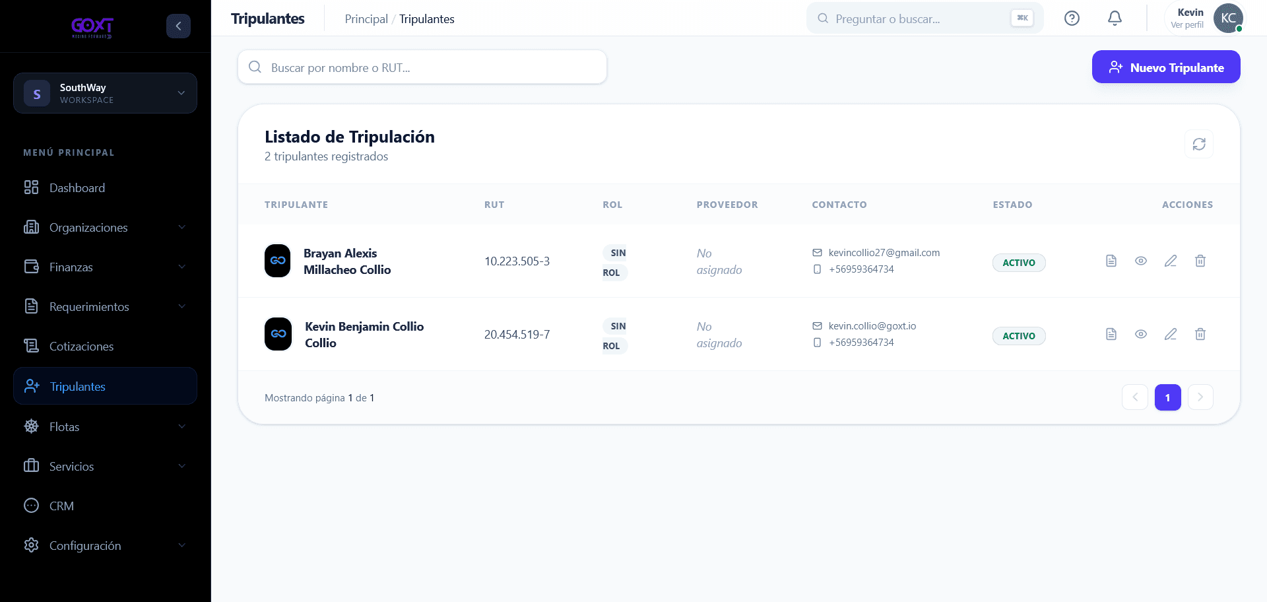The width and height of the screenshot is (1267, 602).
Task: Open the help question-mark icon
Action: tap(1072, 18)
